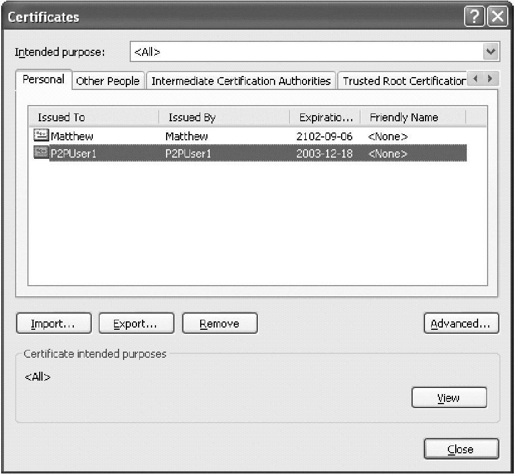Remove the selected certificate
Viewport: 515px width, 474px height.
click(x=220, y=324)
